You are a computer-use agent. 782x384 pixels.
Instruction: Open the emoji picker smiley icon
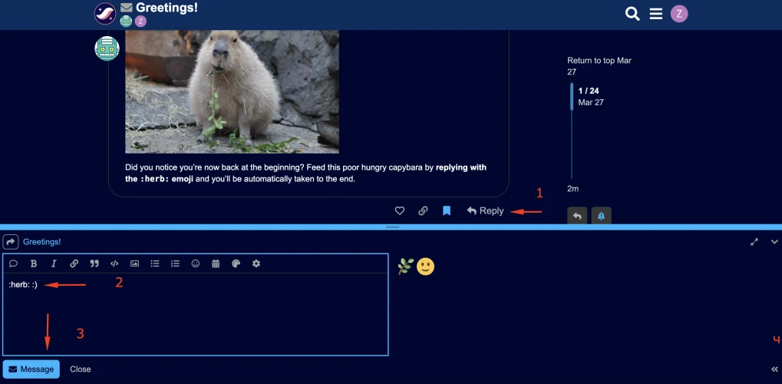(x=196, y=263)
